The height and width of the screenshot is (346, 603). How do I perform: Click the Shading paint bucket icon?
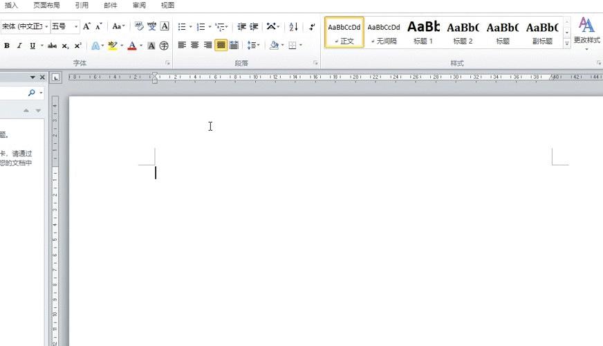pyautogui.click(x=275, y=46)
